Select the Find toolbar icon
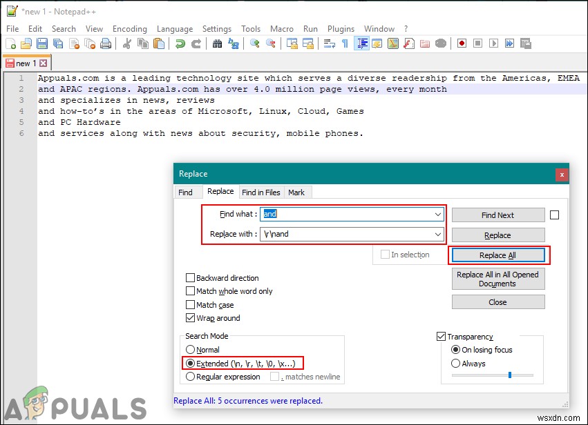This screenshot has height=425, width=588. click(x=217, y=43)
